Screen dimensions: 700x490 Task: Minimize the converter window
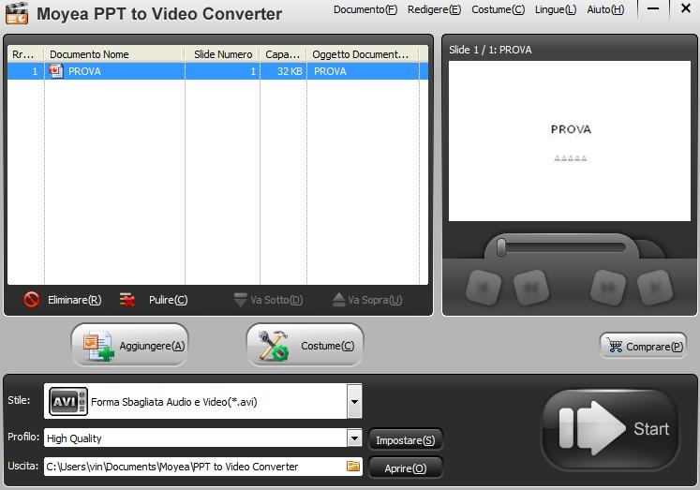coord(653,9)
